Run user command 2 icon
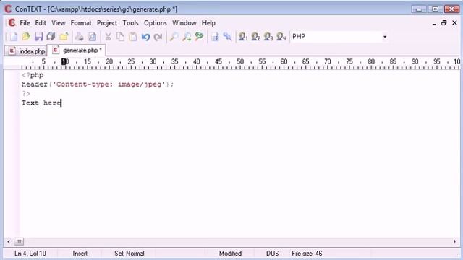 pyautogui.click(x=255, y=37)
